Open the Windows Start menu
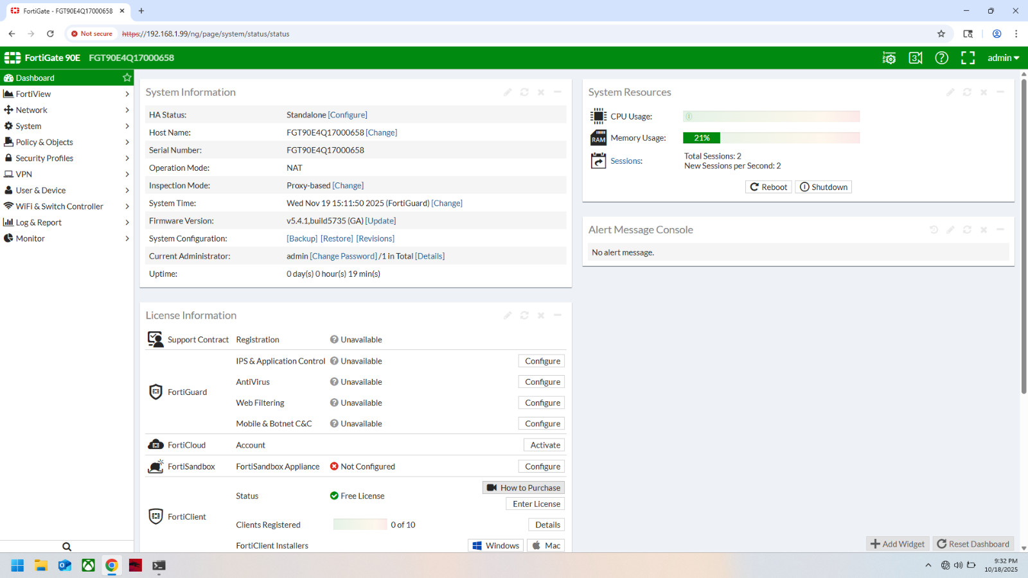This screenshot has width=1028, height=578. (17, 565)
